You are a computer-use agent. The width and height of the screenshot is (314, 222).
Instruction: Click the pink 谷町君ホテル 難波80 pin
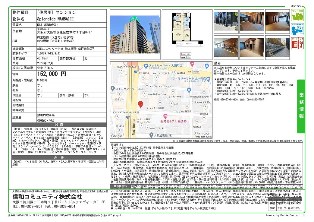(165, 116)
